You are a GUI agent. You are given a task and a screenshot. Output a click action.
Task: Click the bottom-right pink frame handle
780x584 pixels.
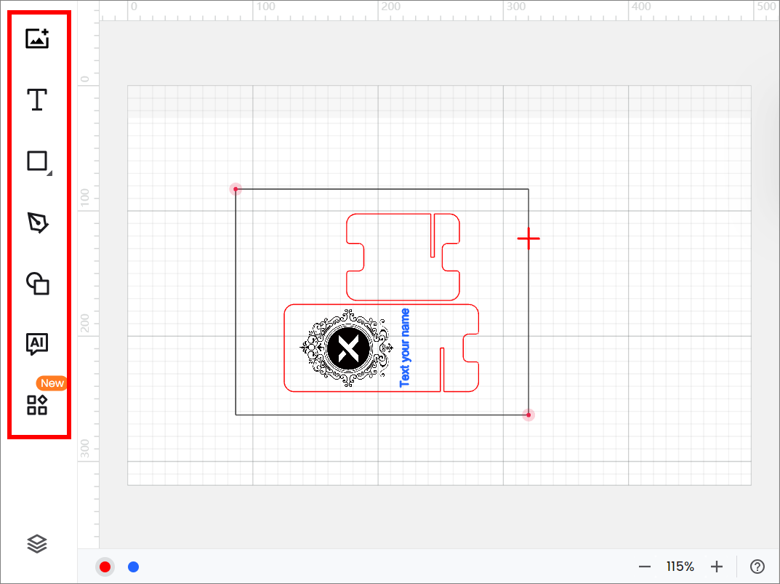pyautogui.click(x=528, y=415)
